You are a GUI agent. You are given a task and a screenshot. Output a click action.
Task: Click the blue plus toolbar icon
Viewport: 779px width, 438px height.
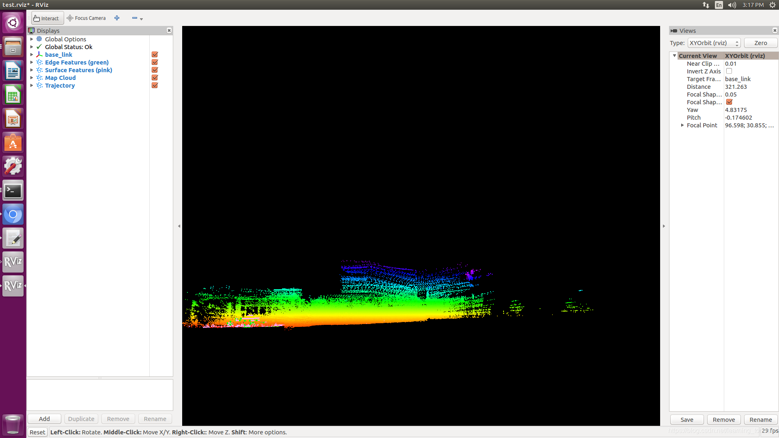(117, 18)
